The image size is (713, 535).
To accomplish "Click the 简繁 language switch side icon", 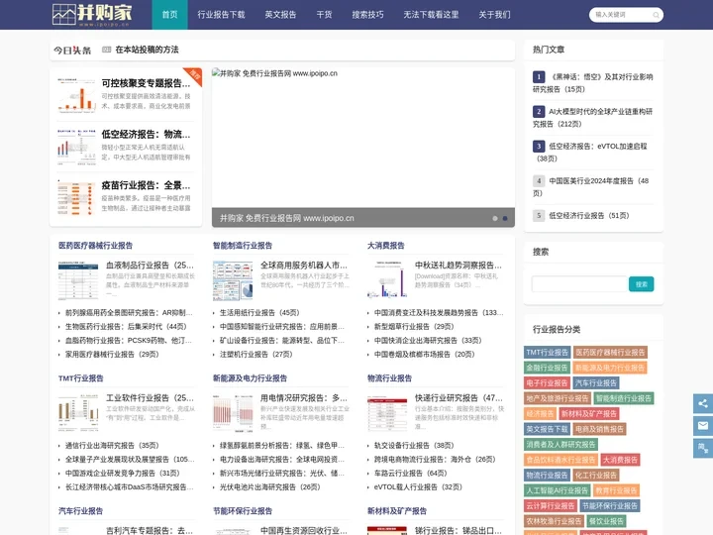I will pos(703,448).
